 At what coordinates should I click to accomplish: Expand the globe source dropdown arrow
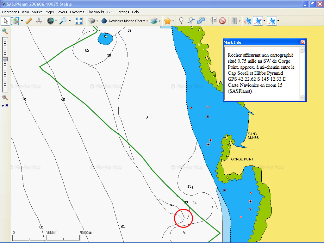pos(56,21)
